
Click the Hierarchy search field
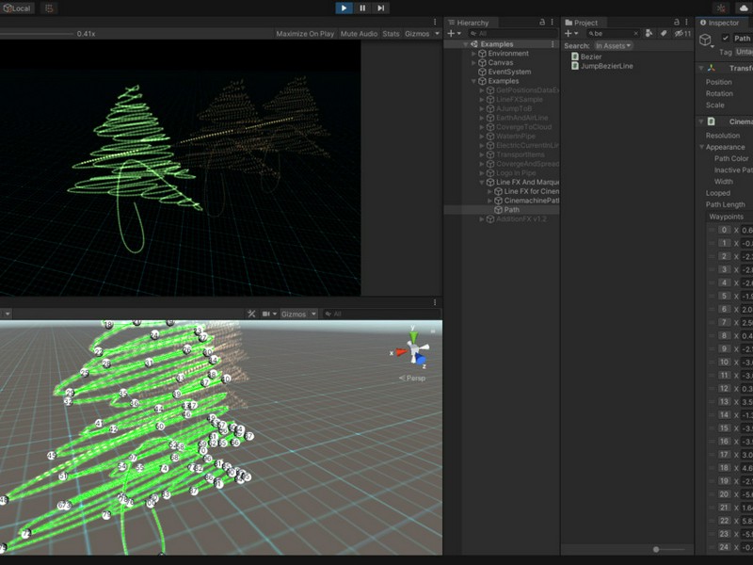[x=513, y=33]
